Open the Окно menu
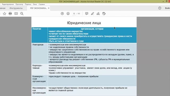 tap(35, 4)
